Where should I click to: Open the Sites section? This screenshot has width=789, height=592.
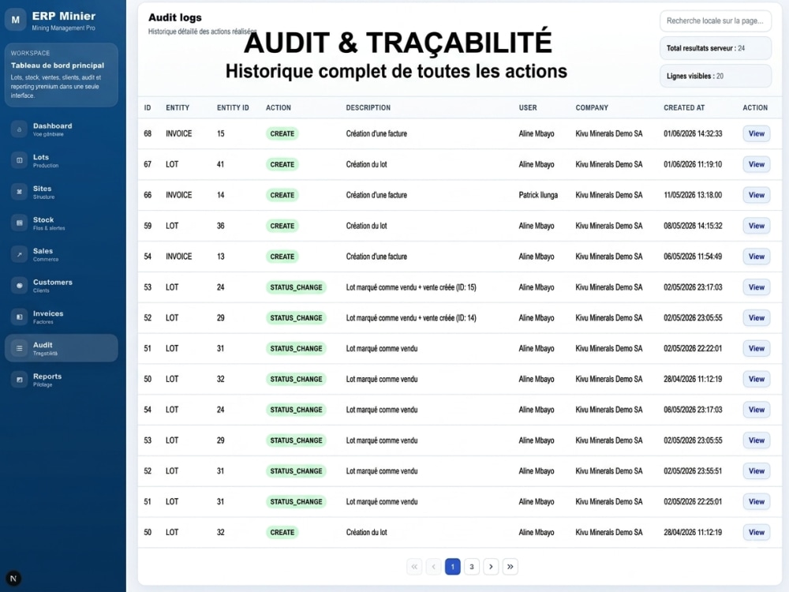pyautogui.click(x=62, y=192)
